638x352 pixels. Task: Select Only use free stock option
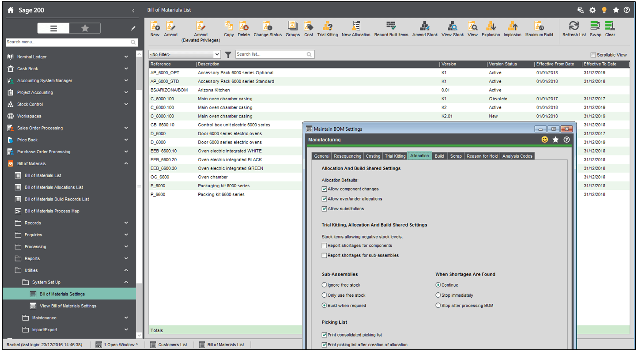click(325, 295)
